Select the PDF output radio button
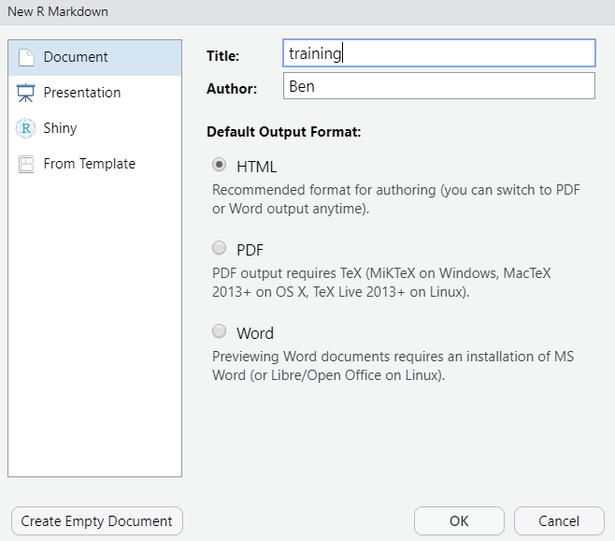Image resolution: width=615 pixels, height=541 pixels. point(220,248)
